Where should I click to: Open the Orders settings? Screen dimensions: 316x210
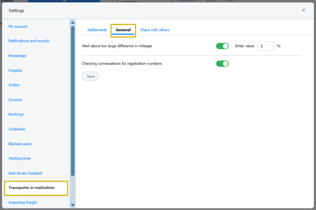point(14,85)
